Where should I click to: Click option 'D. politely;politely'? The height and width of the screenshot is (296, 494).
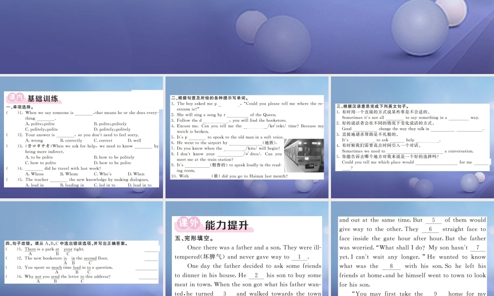click(x=112, y=129)
